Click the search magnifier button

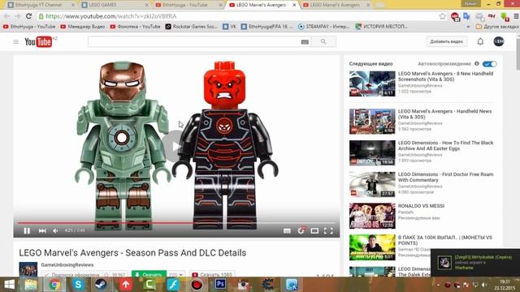tap(323, 41)
